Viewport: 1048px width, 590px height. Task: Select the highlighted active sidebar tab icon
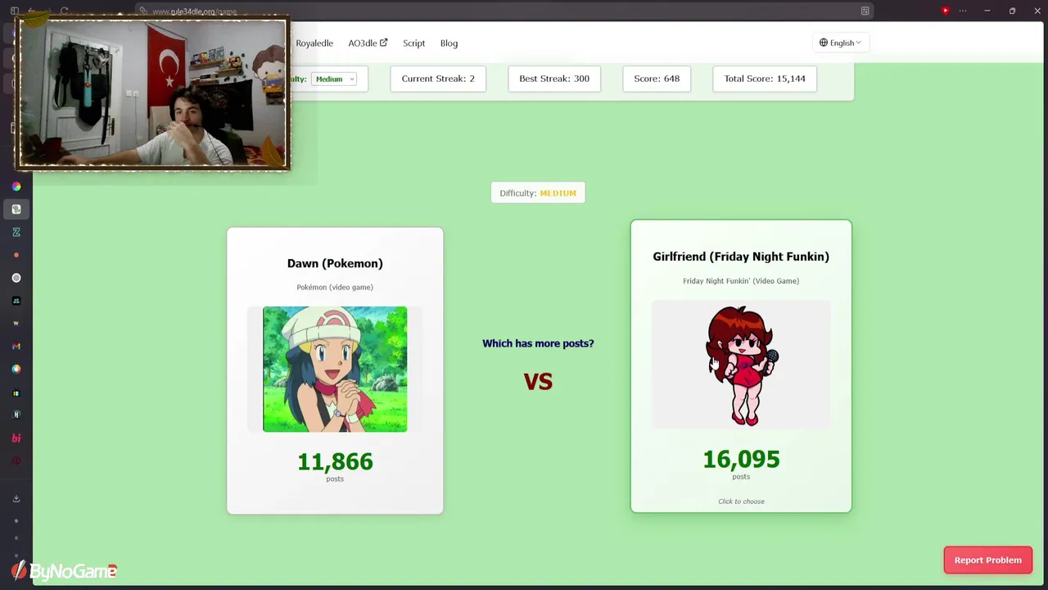(16, 210)
